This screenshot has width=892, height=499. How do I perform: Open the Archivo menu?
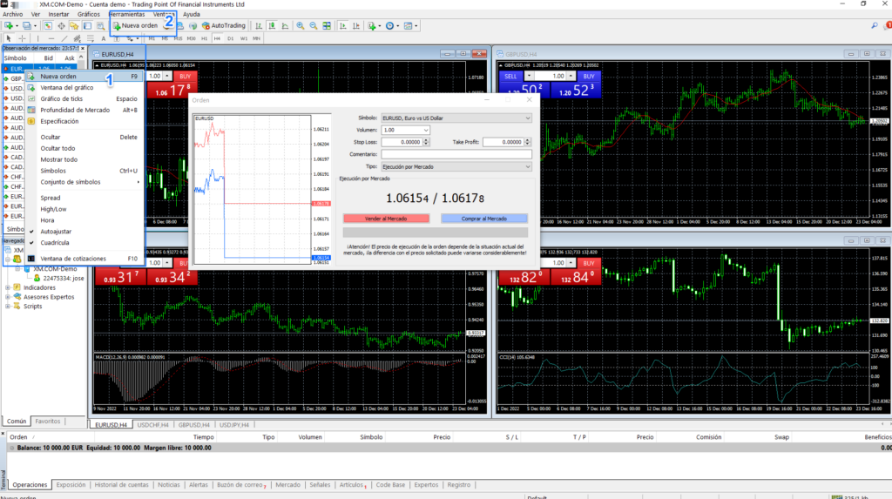(x=12, y=14)
